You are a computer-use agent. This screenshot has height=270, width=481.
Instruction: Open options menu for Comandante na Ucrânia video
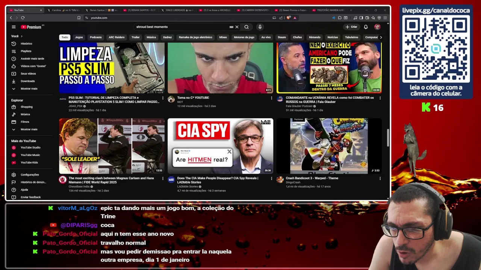pos(380,98)
